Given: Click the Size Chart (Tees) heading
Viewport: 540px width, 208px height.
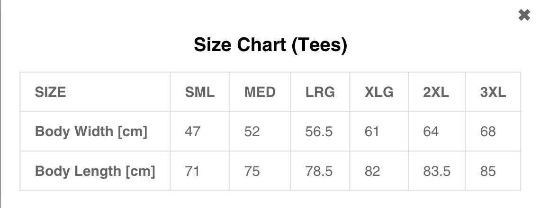Looking at the screenshot, I should click(x=270, y=45).
